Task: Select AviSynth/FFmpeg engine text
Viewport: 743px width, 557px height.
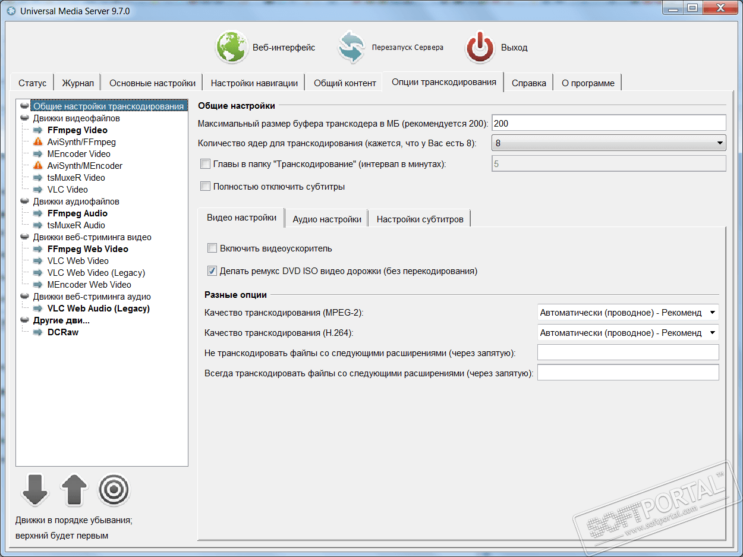Action: pyautogui.click(x=81, y=142)
